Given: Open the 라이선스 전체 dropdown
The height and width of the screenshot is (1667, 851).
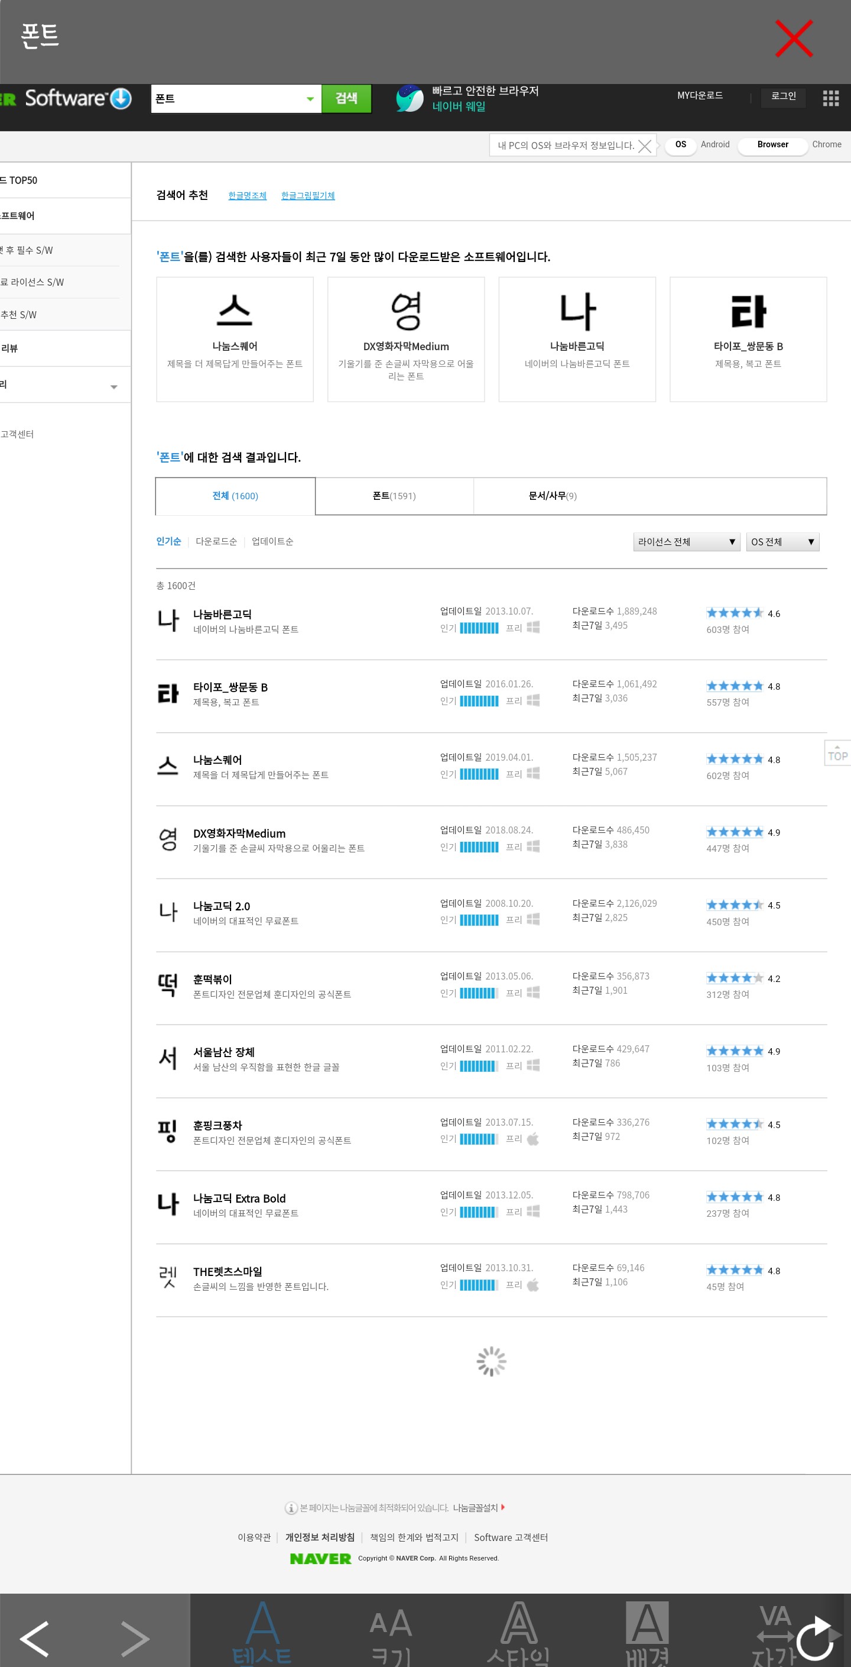Looking at the screenshot, I should click(686, 542).
